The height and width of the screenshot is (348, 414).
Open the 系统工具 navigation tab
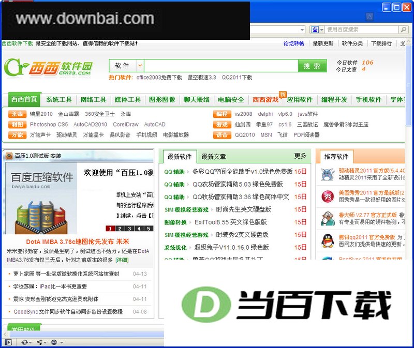point(59,100)
